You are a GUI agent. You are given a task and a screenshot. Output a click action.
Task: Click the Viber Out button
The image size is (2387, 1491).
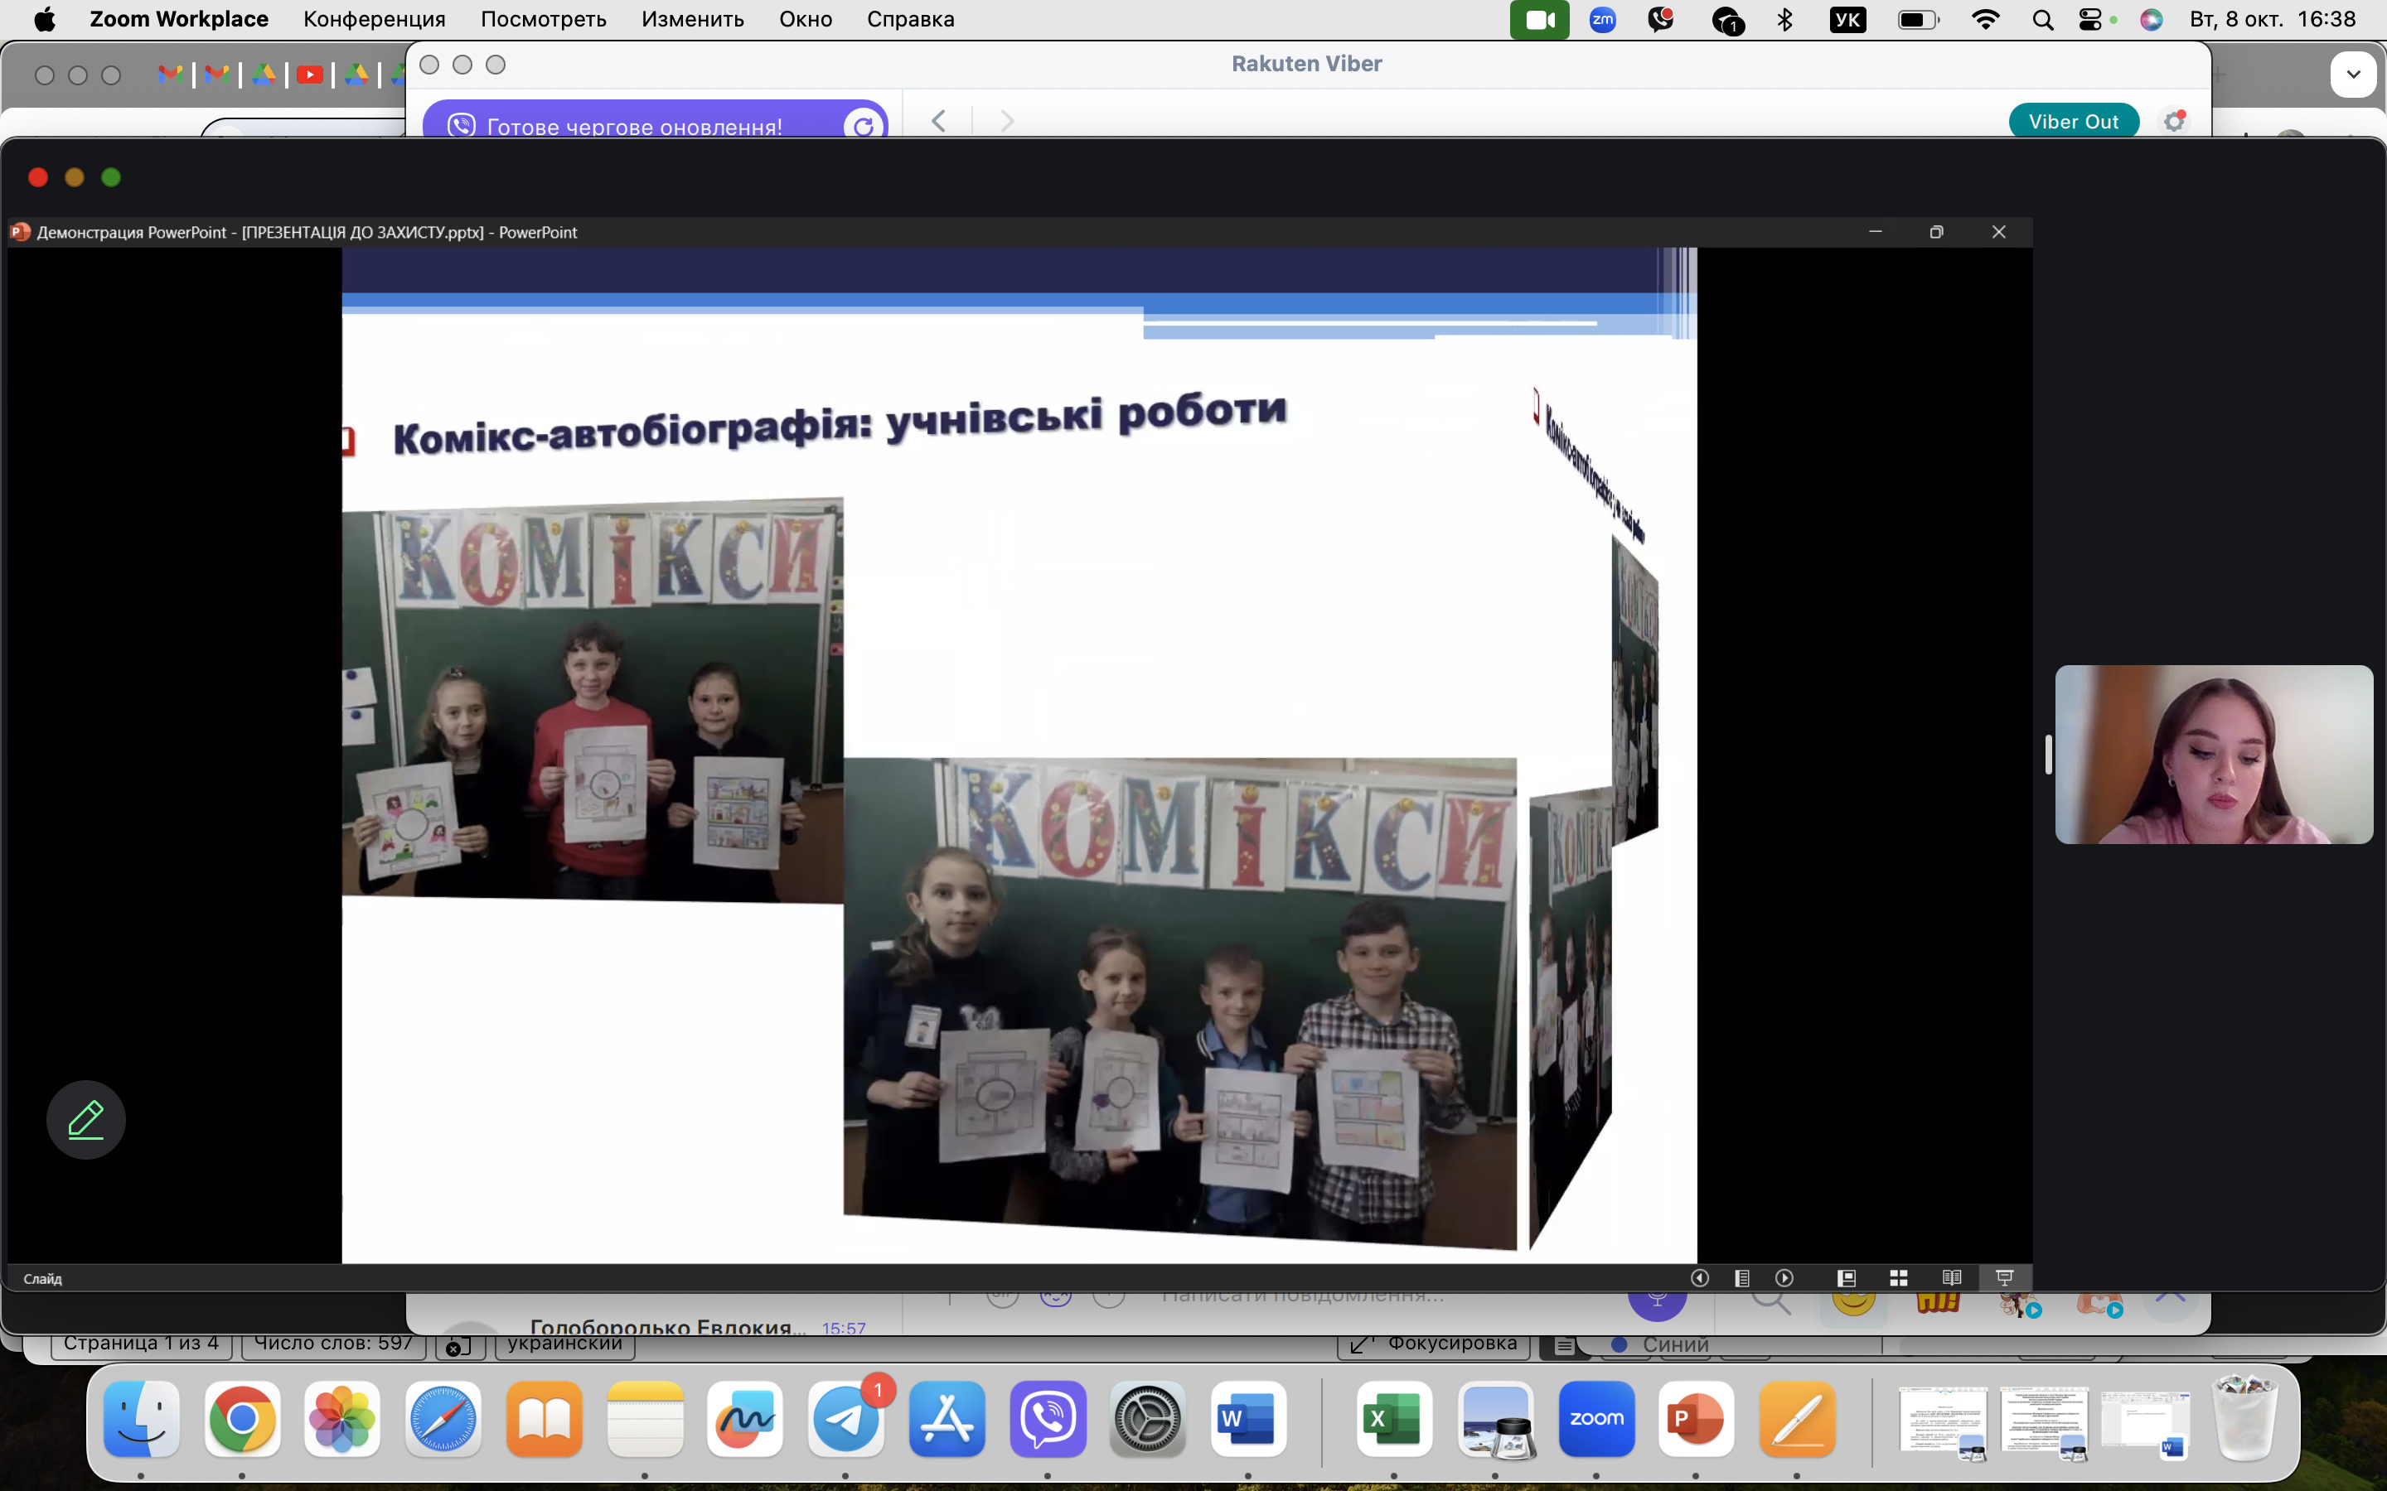pos(2074,121)
